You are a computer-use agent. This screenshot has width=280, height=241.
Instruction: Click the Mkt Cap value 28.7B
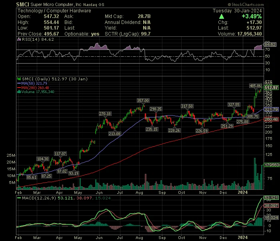tap(144, 16)
